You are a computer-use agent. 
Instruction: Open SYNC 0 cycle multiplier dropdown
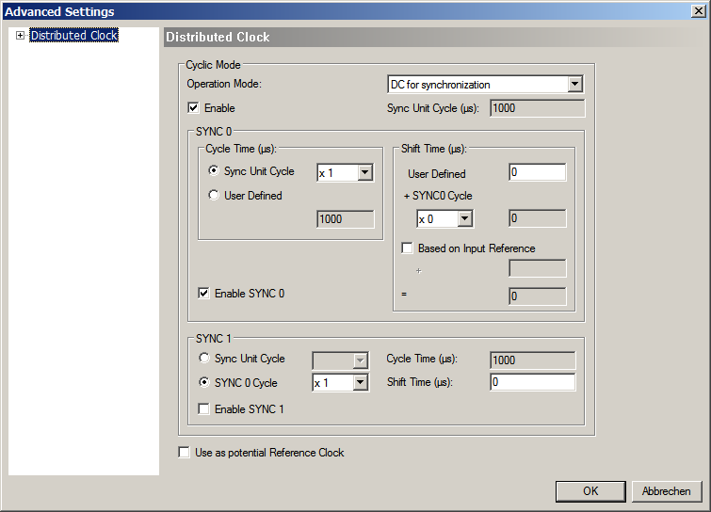[x=365, y=173]
